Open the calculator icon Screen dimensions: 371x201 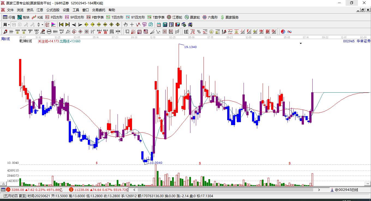pyautogui.click(x=165, y=25)
